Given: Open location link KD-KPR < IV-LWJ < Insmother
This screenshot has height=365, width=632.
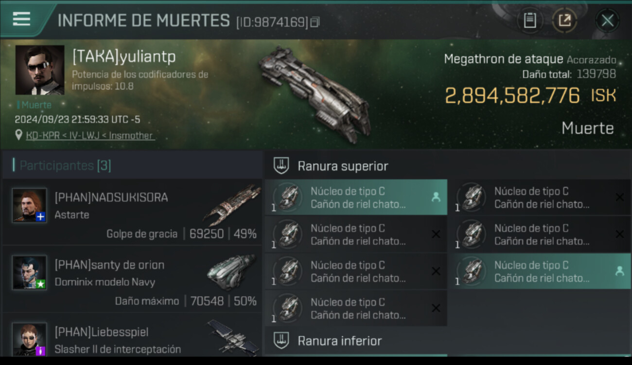Looking at the screenshot, I should (89, 135).
